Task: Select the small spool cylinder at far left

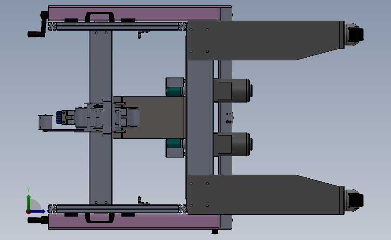Action: 46,122
